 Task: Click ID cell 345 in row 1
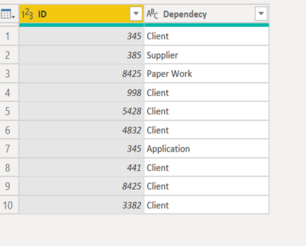pyautogui.click(x=81, y=36)
